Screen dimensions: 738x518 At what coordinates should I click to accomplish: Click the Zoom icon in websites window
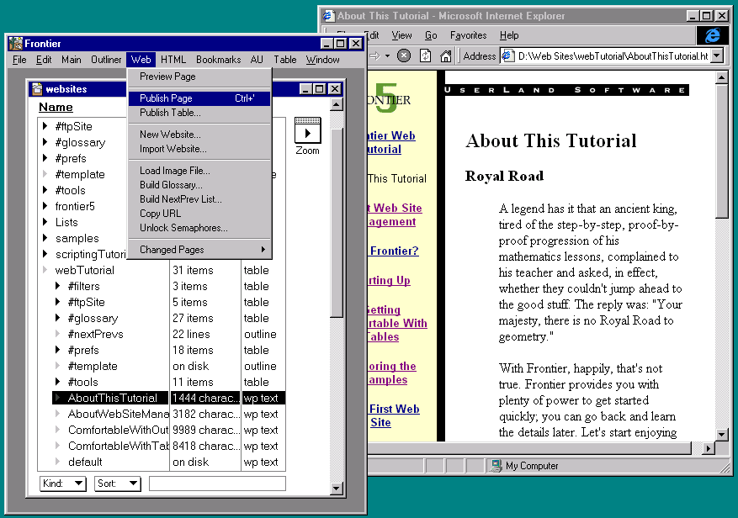tap(307, 132)
